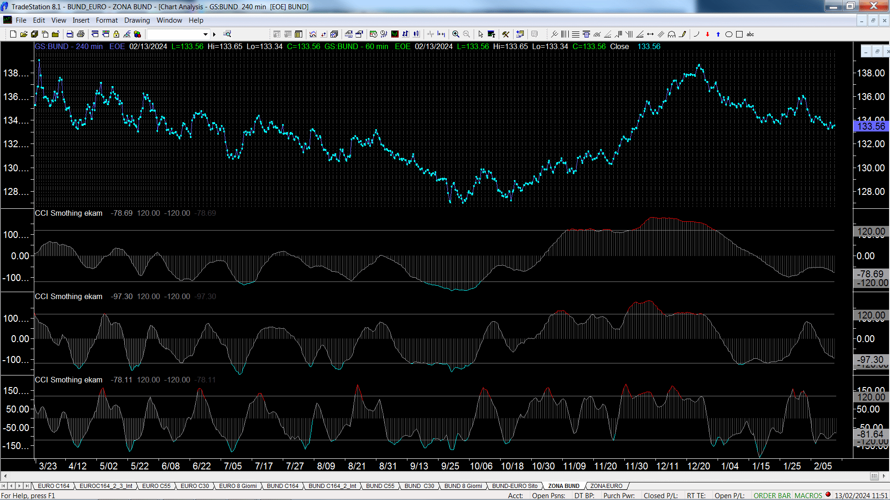The width and height of the screenshot is (890, 500).
Task: Open the Format menu
Action: [107, 20]
